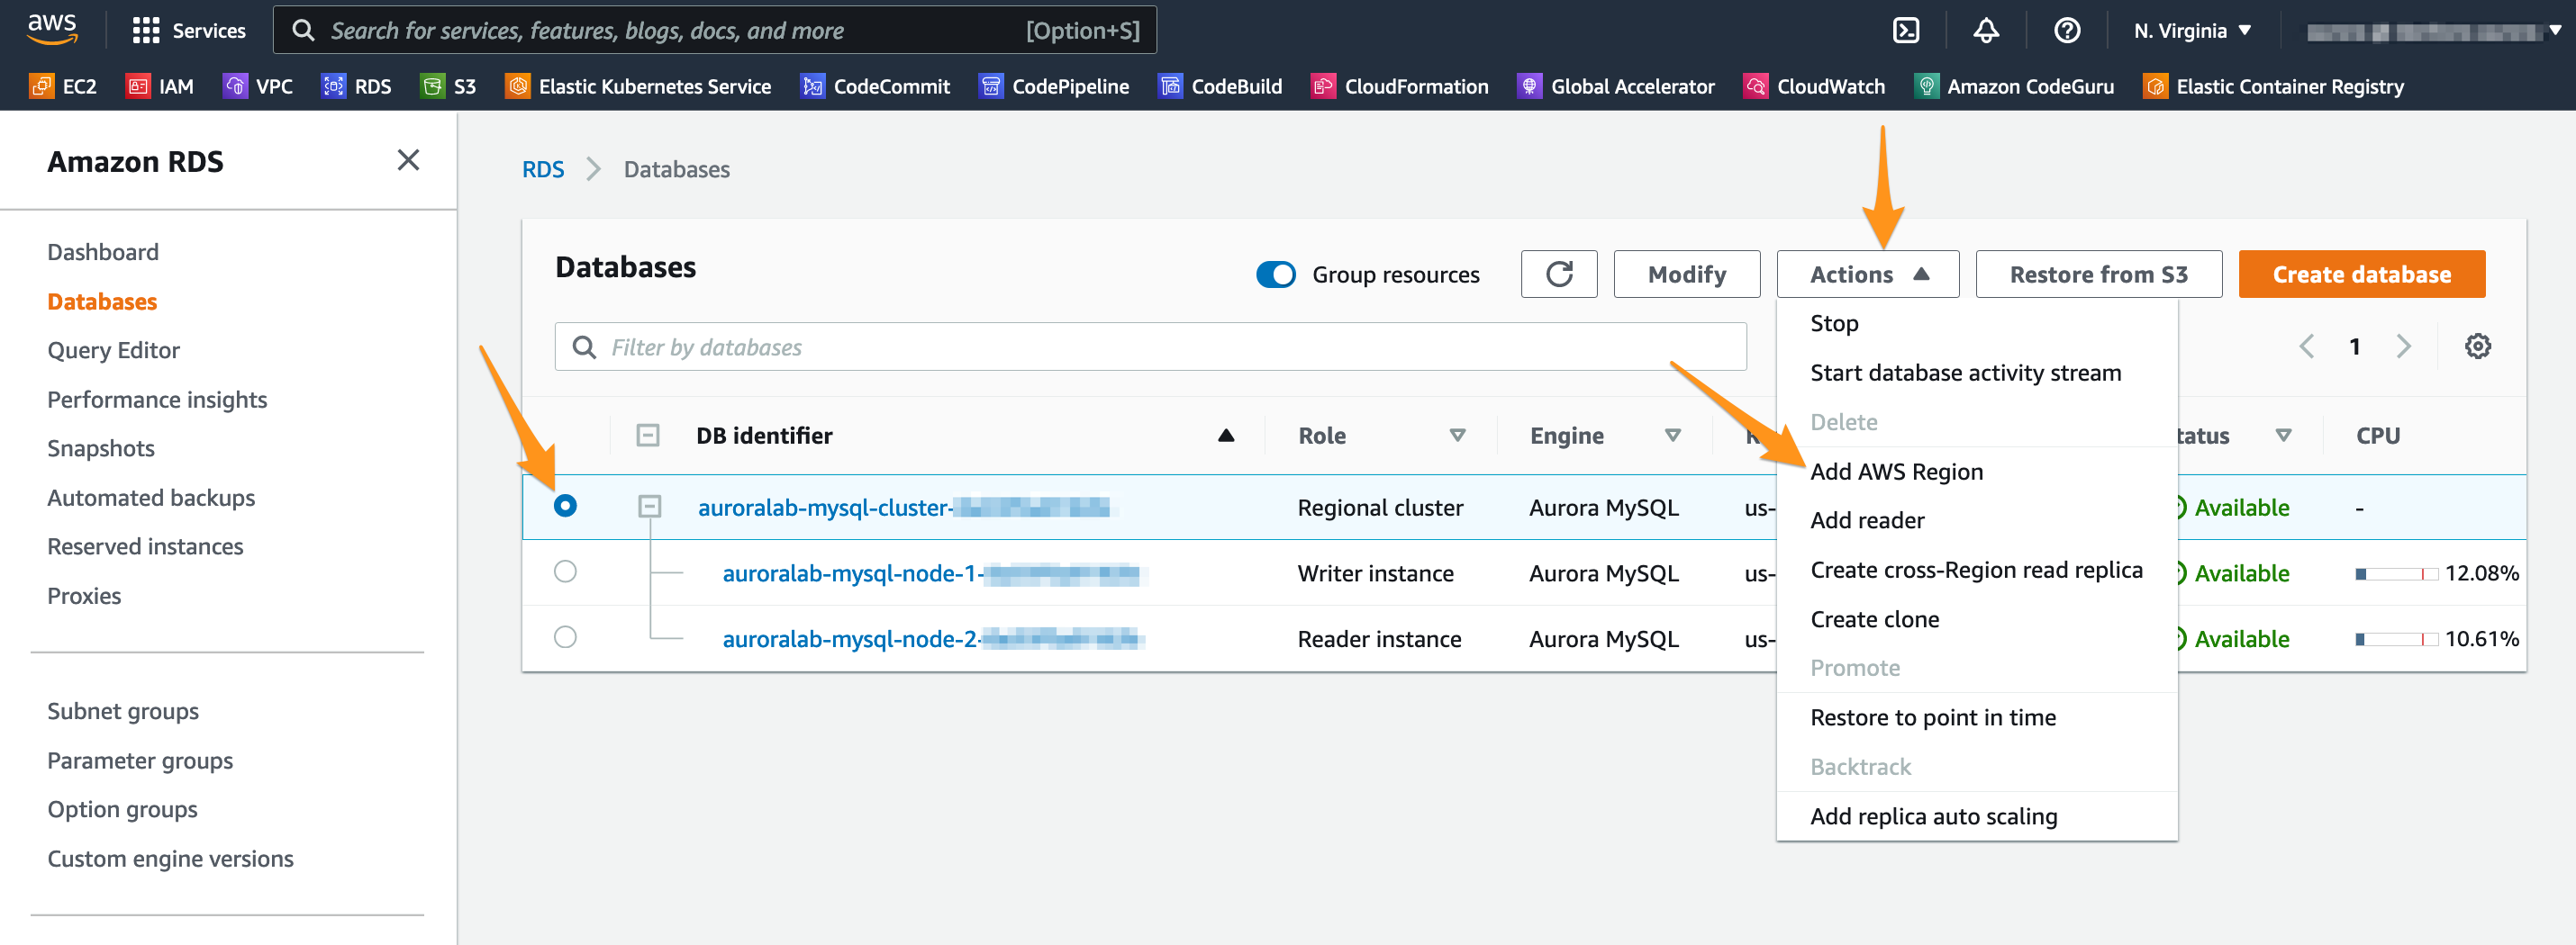
Task: Choose Restore to point in time
Action: click(1977, 717)
